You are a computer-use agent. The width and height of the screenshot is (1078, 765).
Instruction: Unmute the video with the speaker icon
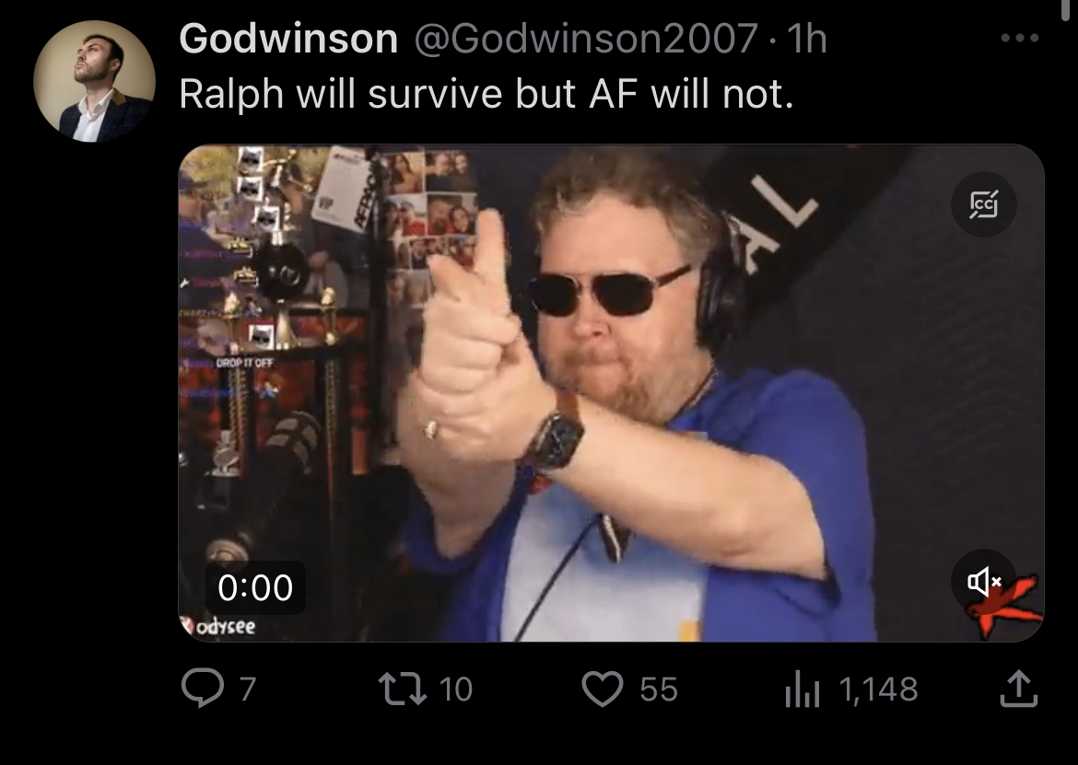[x=984, y=582]
